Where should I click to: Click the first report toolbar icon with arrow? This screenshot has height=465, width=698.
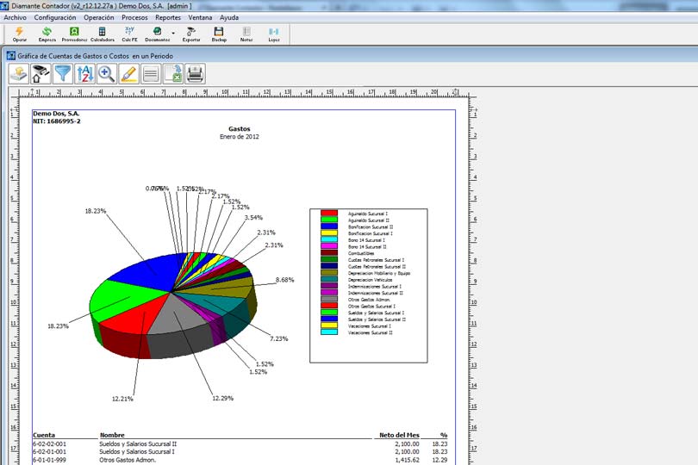click(x=19, y=73)
